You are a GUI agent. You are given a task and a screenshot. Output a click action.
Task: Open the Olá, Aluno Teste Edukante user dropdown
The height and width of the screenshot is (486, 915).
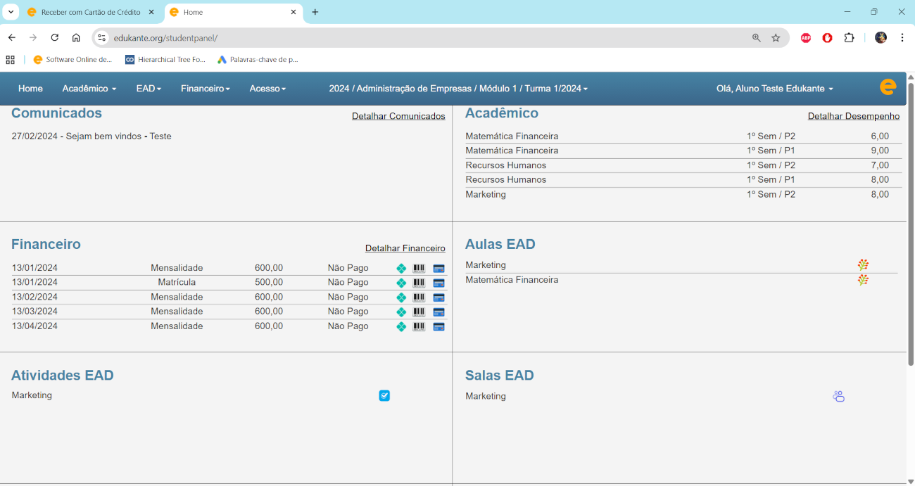click(774, 89)
